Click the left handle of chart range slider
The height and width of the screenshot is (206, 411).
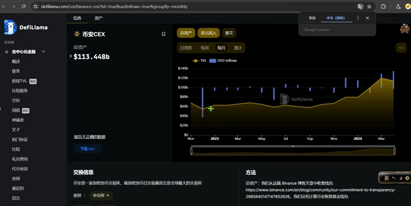[x=191, y=151]
